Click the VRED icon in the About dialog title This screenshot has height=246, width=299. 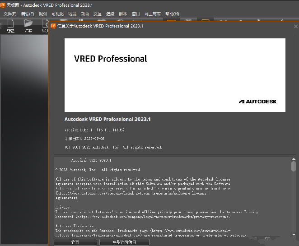tap(53, 26)
